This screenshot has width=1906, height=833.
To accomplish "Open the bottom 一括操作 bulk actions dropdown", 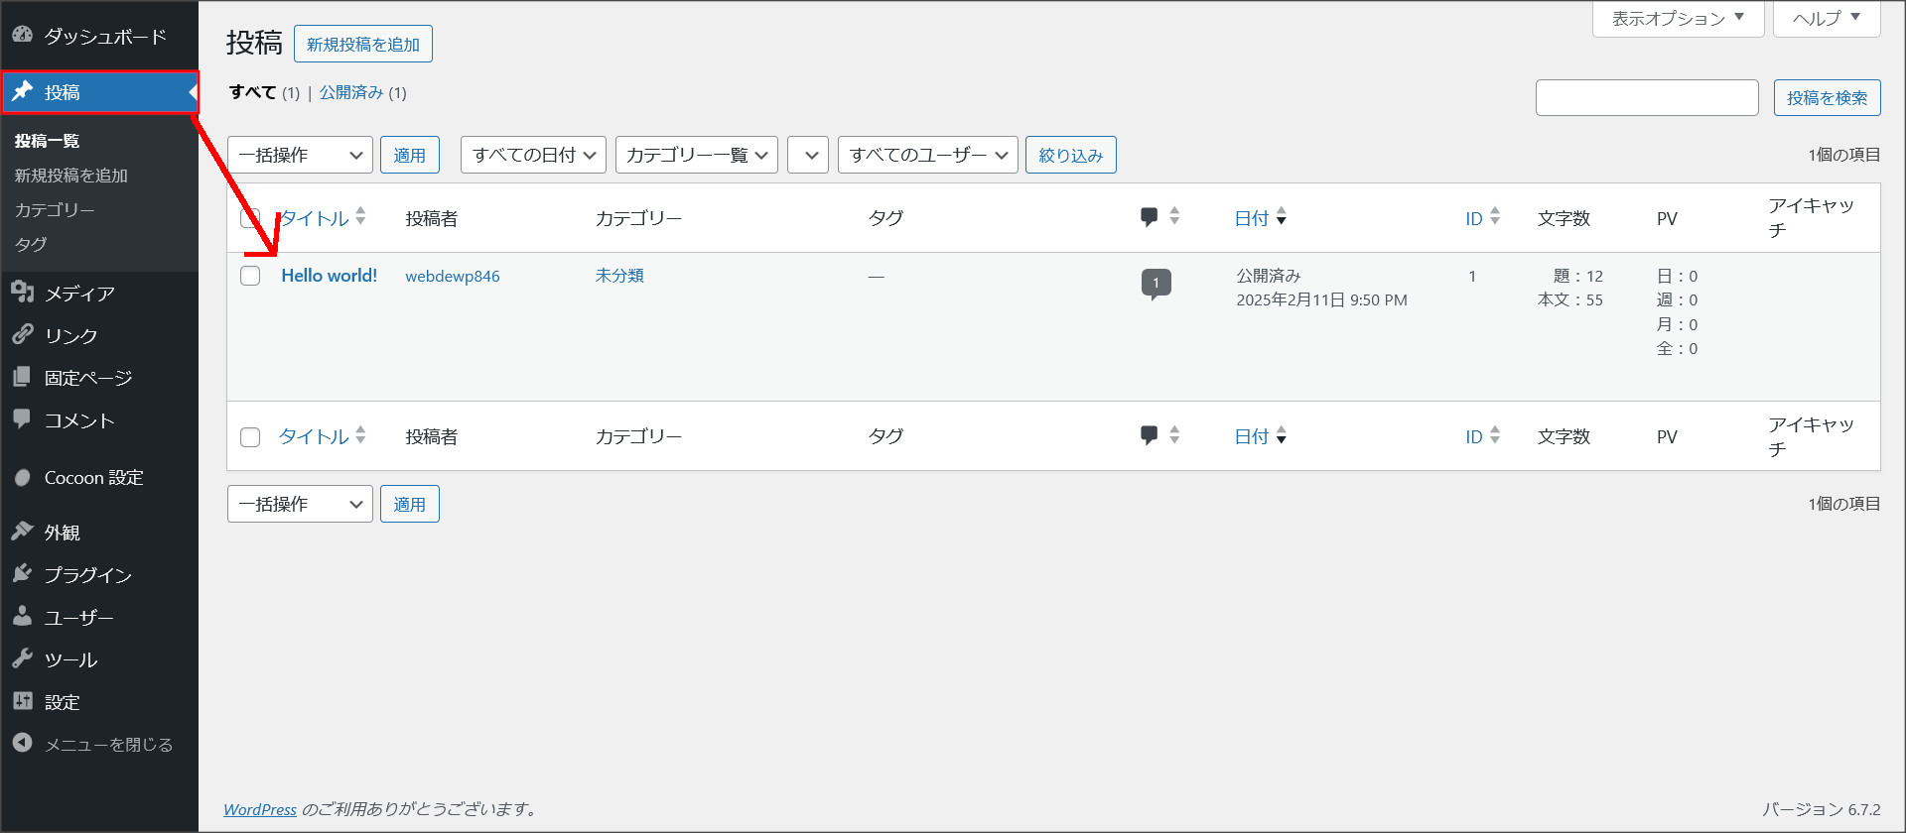I will click(300, 504).
